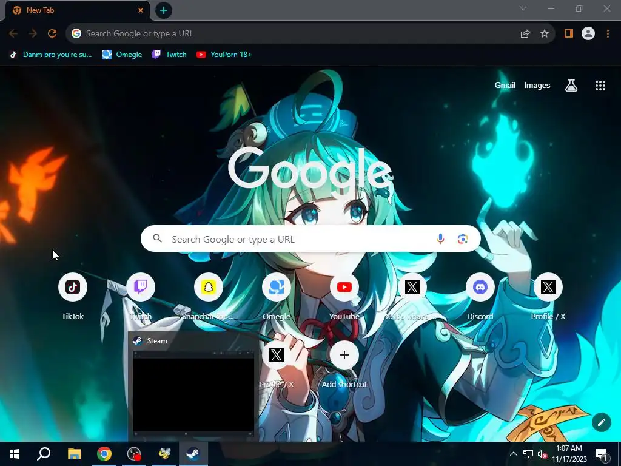Click the magnifier icon in search box
This screenshot has width=621, height=466.
point(157,238)
